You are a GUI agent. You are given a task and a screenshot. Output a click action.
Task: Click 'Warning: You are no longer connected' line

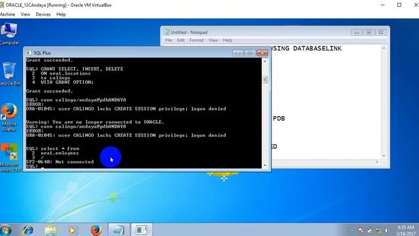[x=95, y=122]
